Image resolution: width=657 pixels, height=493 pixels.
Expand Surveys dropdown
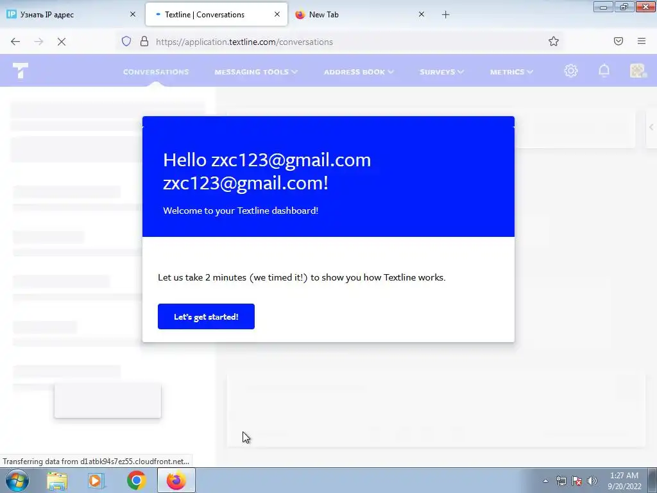441,72
